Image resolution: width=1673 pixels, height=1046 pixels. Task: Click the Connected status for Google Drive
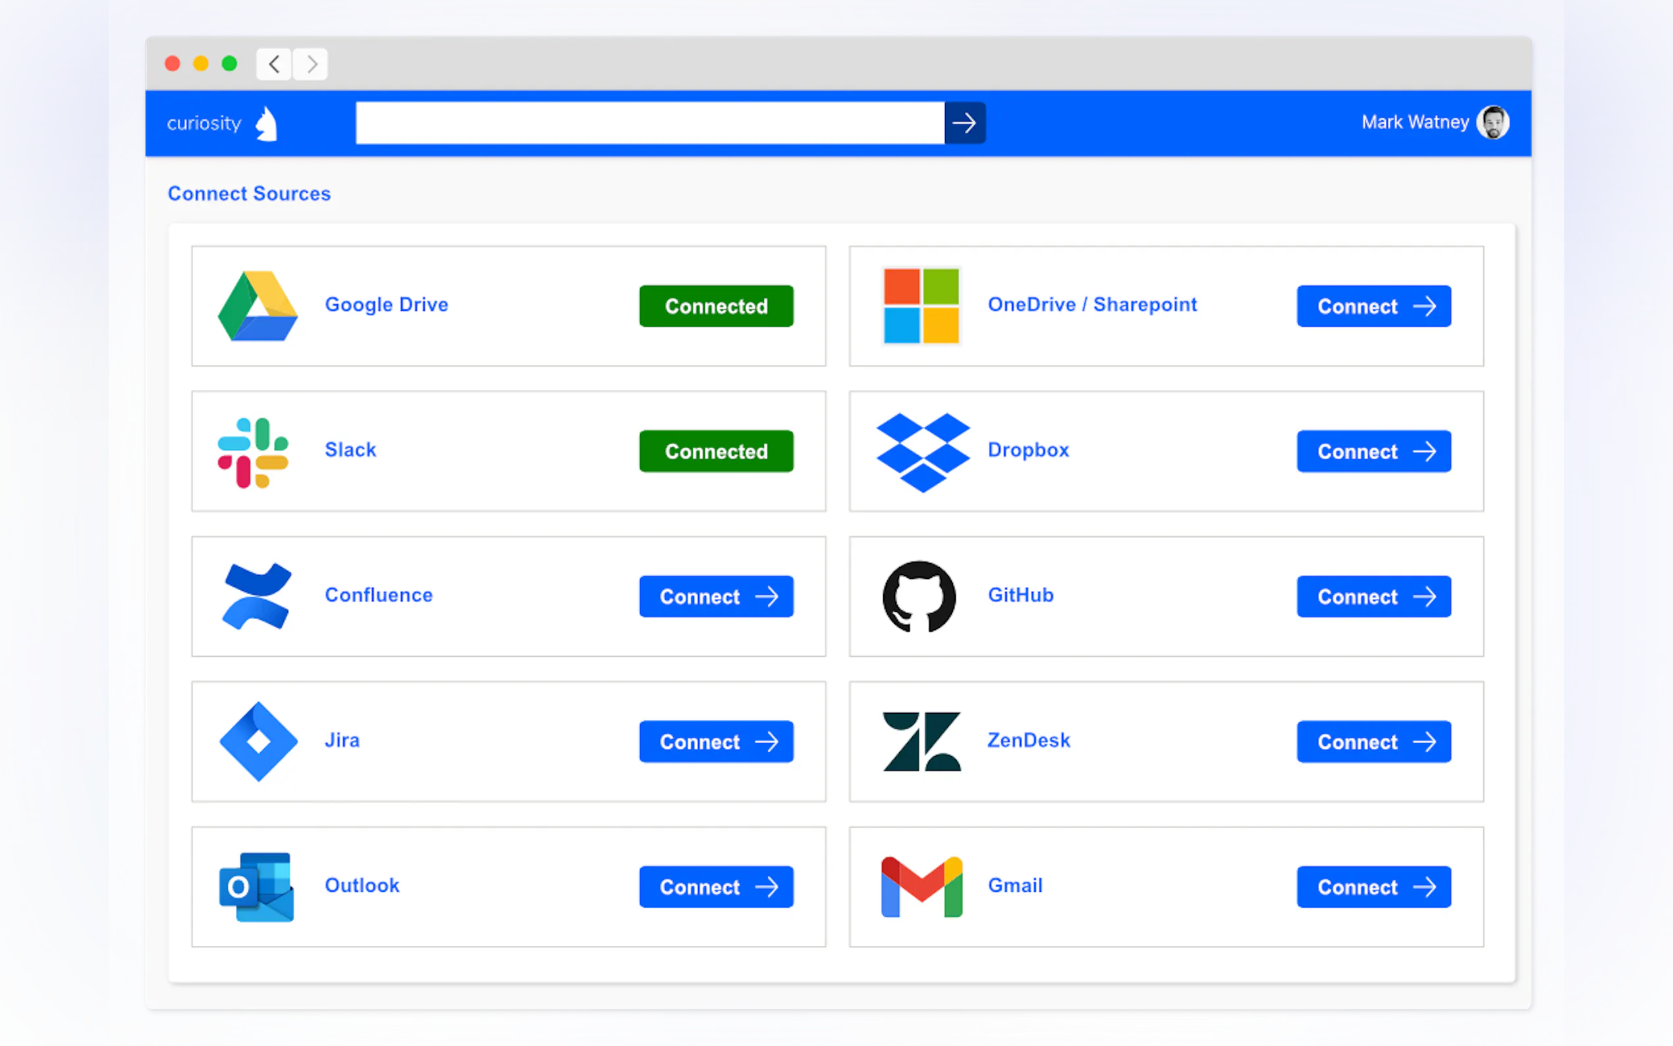click(716, 306)
